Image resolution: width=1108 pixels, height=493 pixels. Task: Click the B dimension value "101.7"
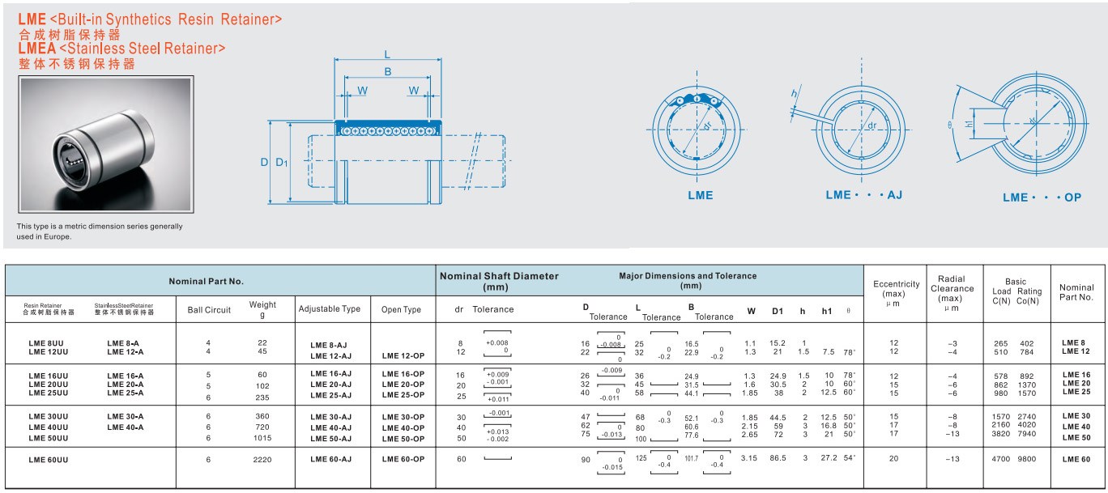(x=692, y=459)
